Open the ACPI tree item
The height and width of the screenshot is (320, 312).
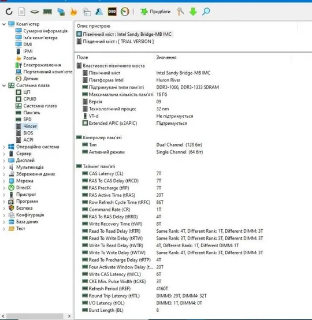click(28, 140)
